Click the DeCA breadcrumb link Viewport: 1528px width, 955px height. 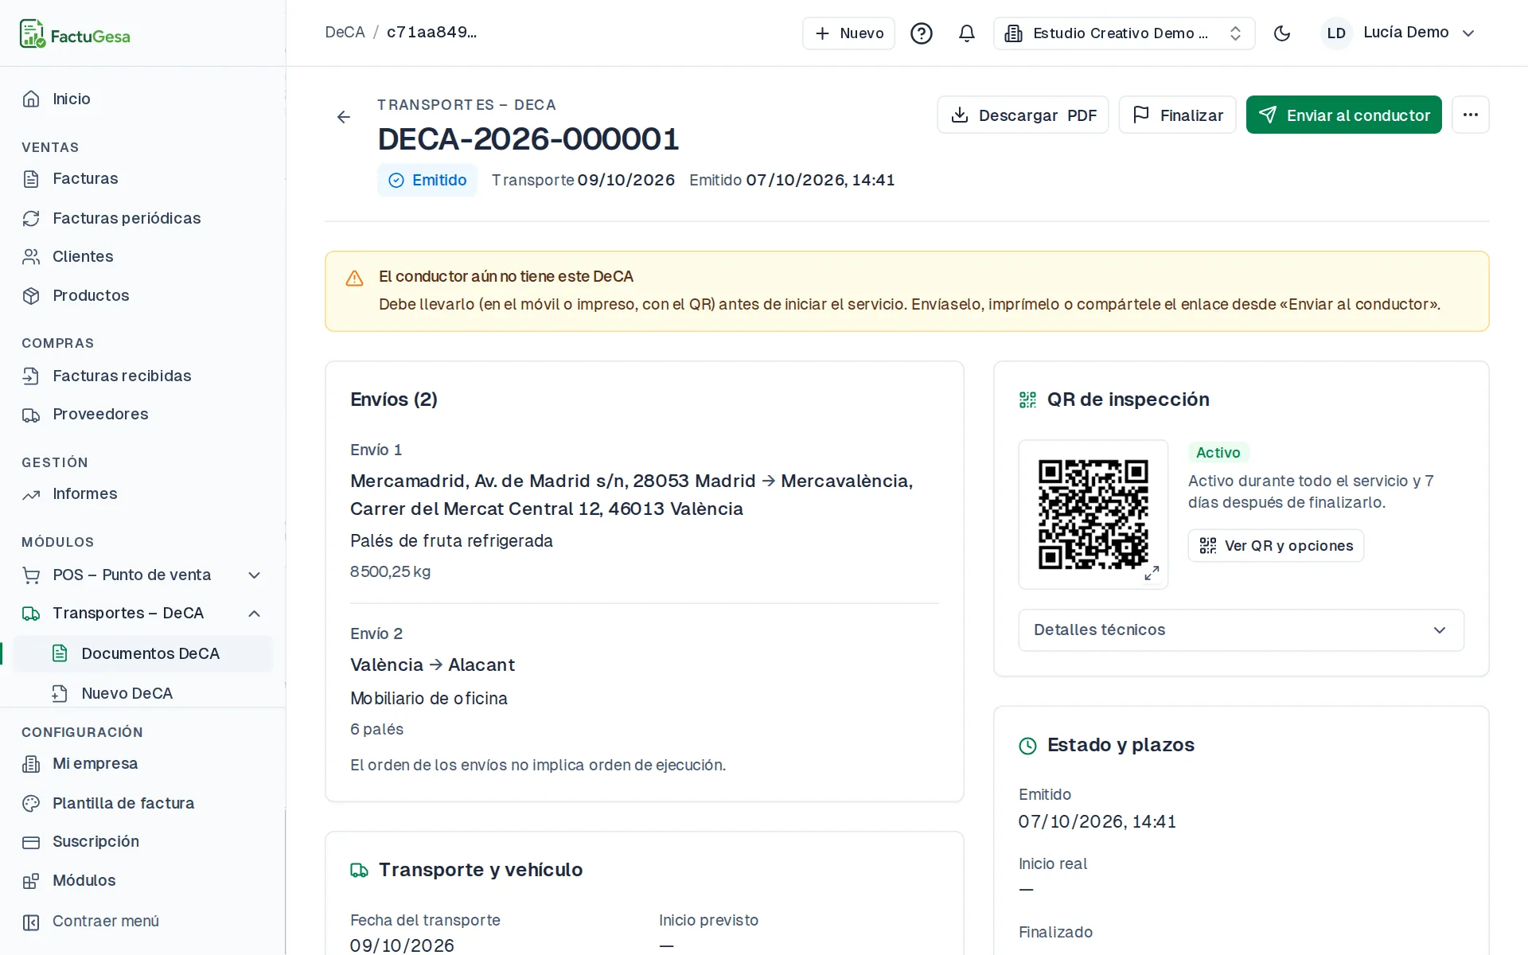345,33
